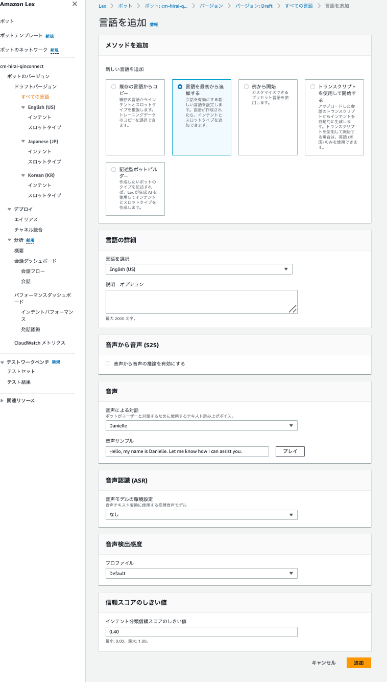Open ボットテンプレート in the sidebar
The height and width of the screenshot is (682, 387).
[21, 36]
